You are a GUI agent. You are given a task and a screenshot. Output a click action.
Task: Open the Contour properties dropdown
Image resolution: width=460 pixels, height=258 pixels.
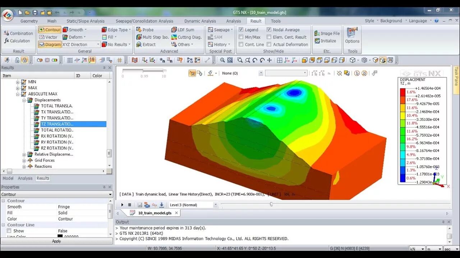56,194
